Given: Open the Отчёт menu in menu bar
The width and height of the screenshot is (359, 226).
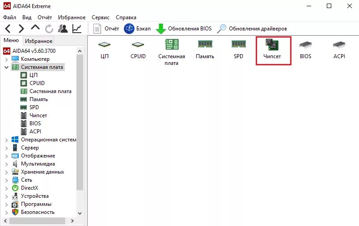Looking at the screenshot, I should pos(45,17).
